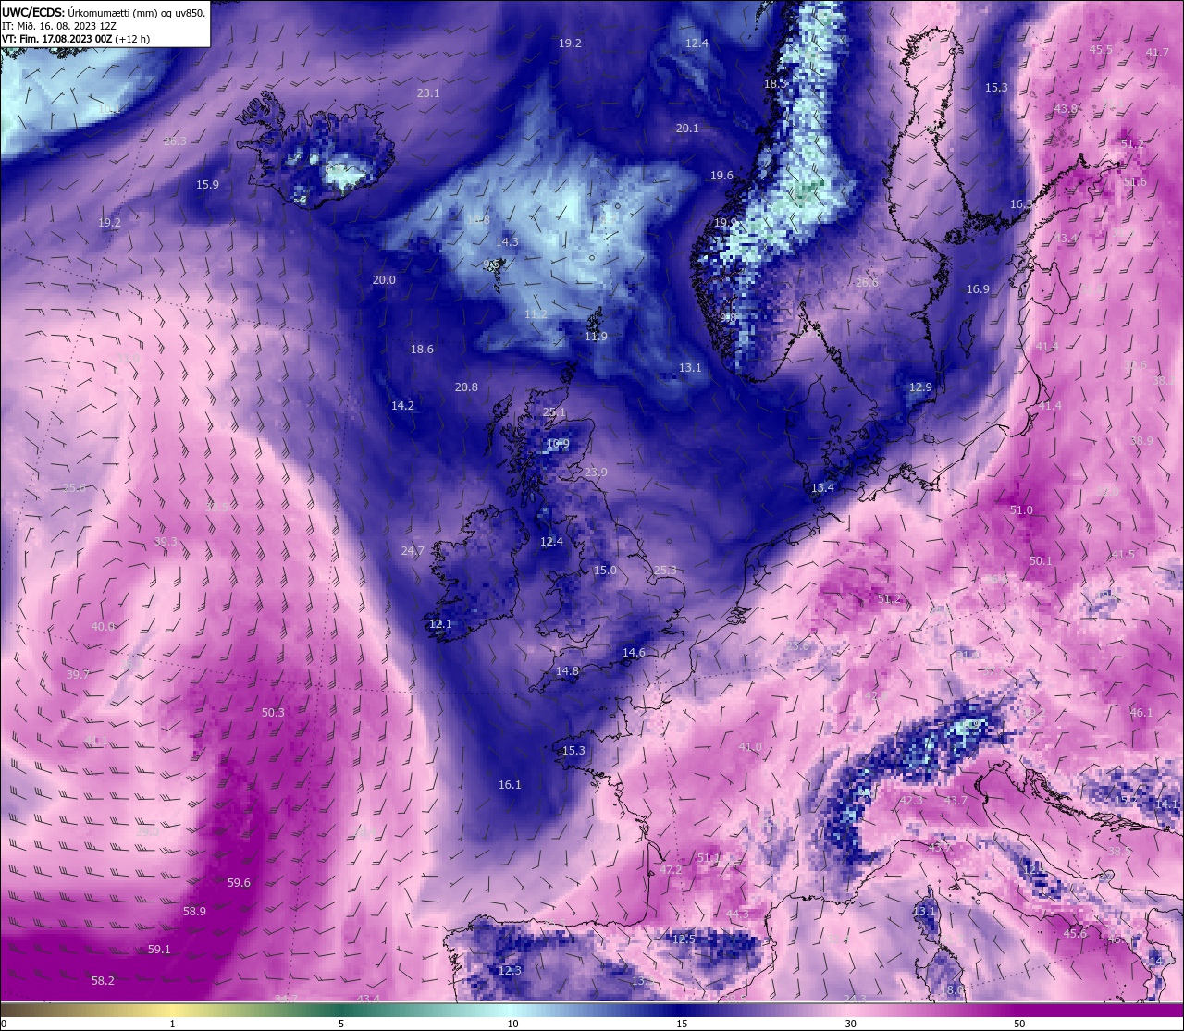Image resolution: width=1184 pixels, height=1031 pixels.
Task: Click the map value 14.8
Action: pyautogui.click(x=567, y=671)
